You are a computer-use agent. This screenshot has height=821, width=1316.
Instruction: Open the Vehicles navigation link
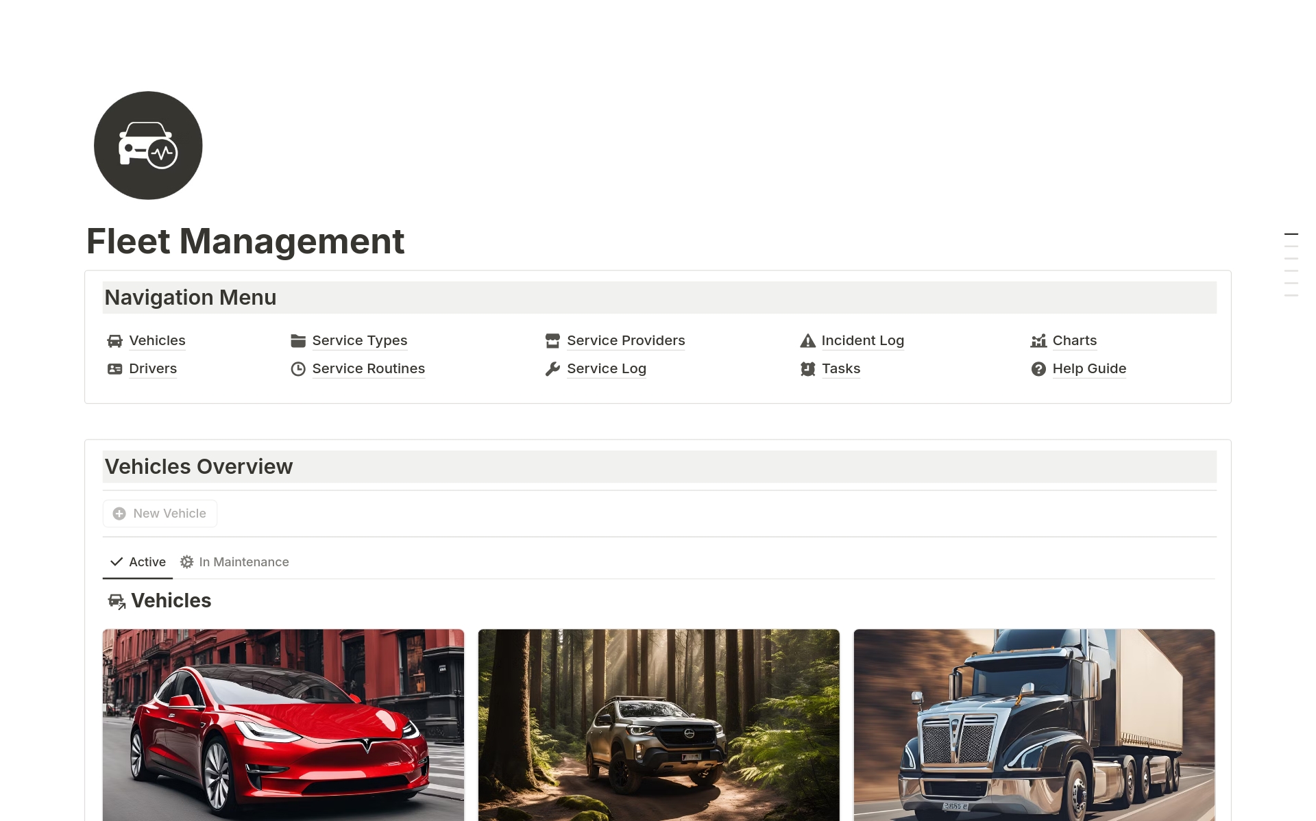point(157,340)
